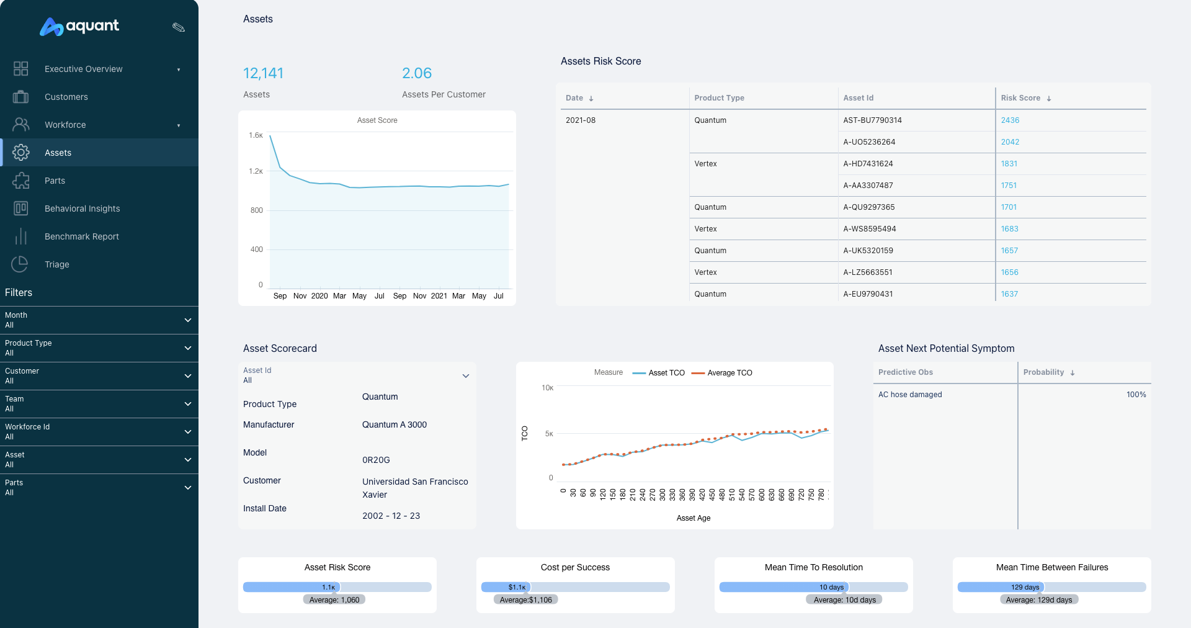The image size is (1191, 628).
Task: Click risk score 1831 for A-HD7431624
Action: coord(1009,164)
